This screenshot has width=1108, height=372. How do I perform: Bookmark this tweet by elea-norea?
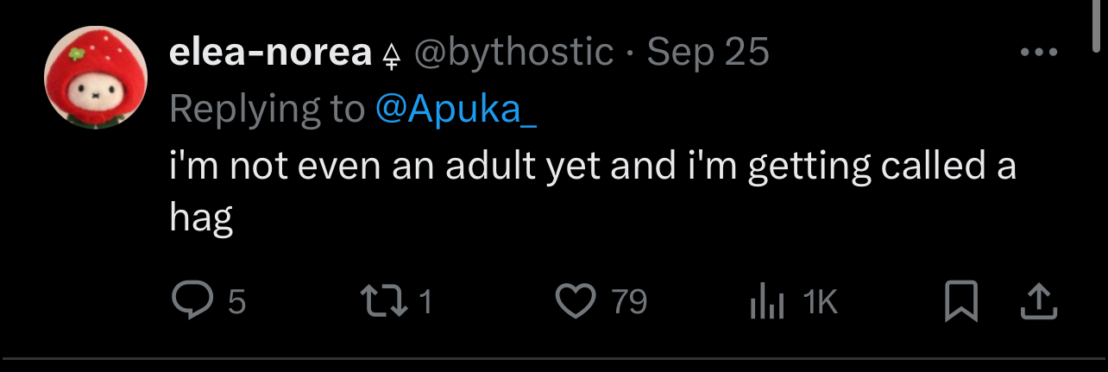[x=960, y=302]
